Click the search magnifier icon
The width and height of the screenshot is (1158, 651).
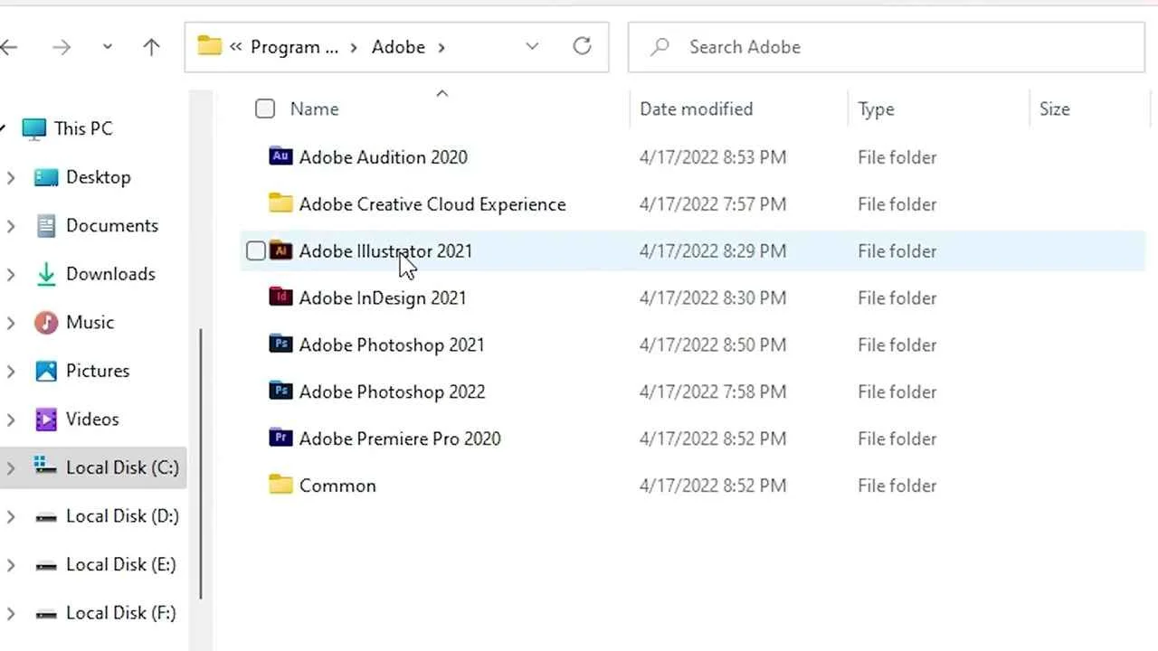click(660, 46)
